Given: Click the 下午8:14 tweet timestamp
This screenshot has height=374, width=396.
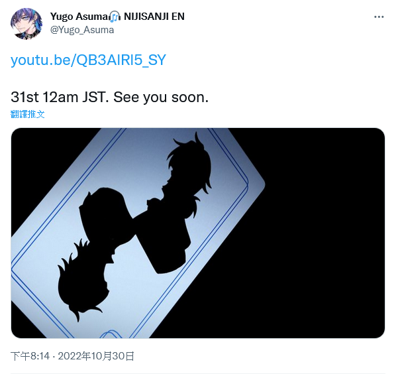Looking at the screenshot, I should 30,356.
